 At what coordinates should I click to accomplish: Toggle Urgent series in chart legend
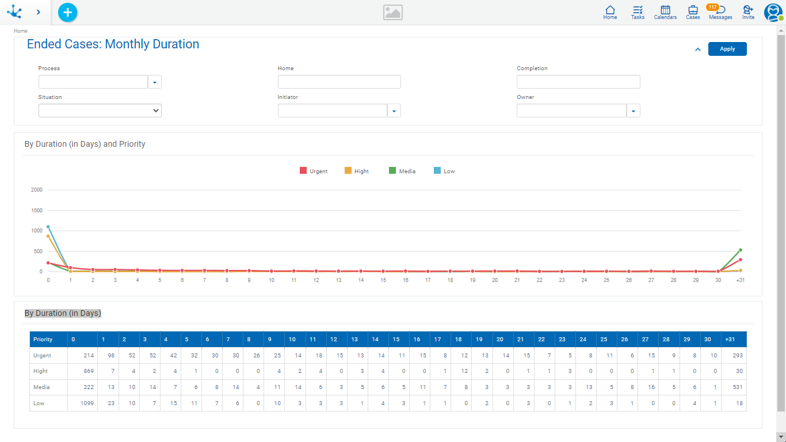click(314, 171)
